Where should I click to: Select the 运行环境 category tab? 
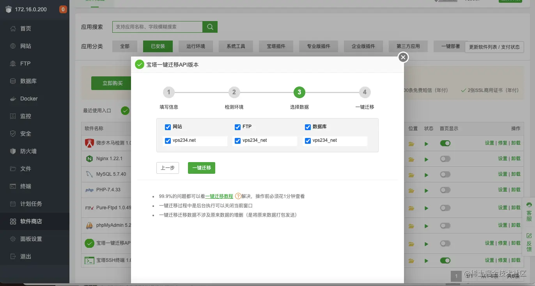196,46
